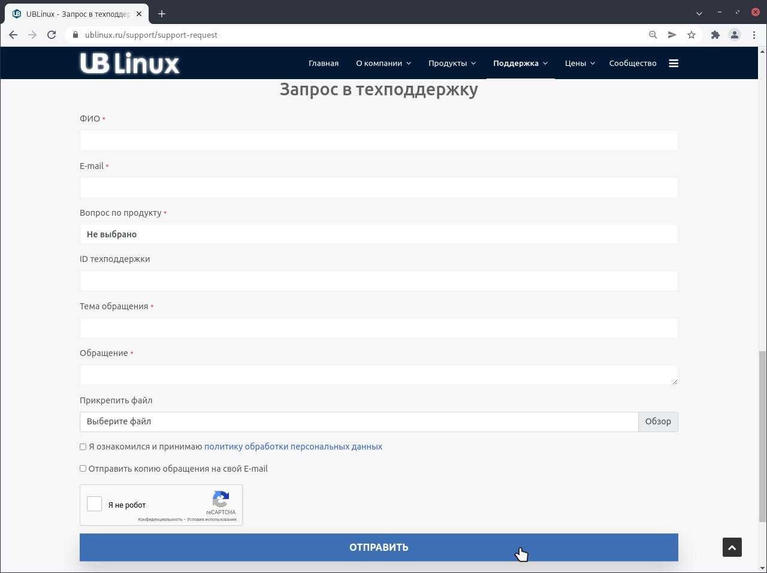
Task: Open a new browser tab
Action: pyautogui.click(x=162, y=14)
